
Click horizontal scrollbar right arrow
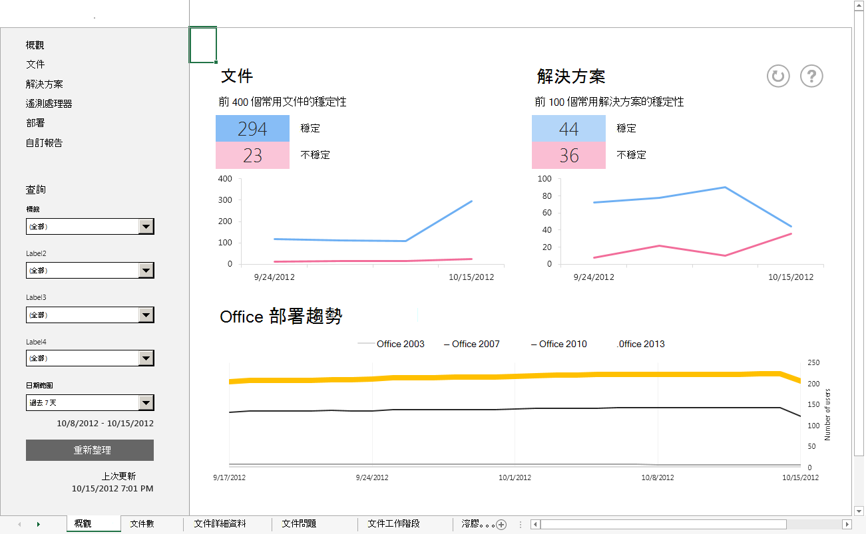847,524
